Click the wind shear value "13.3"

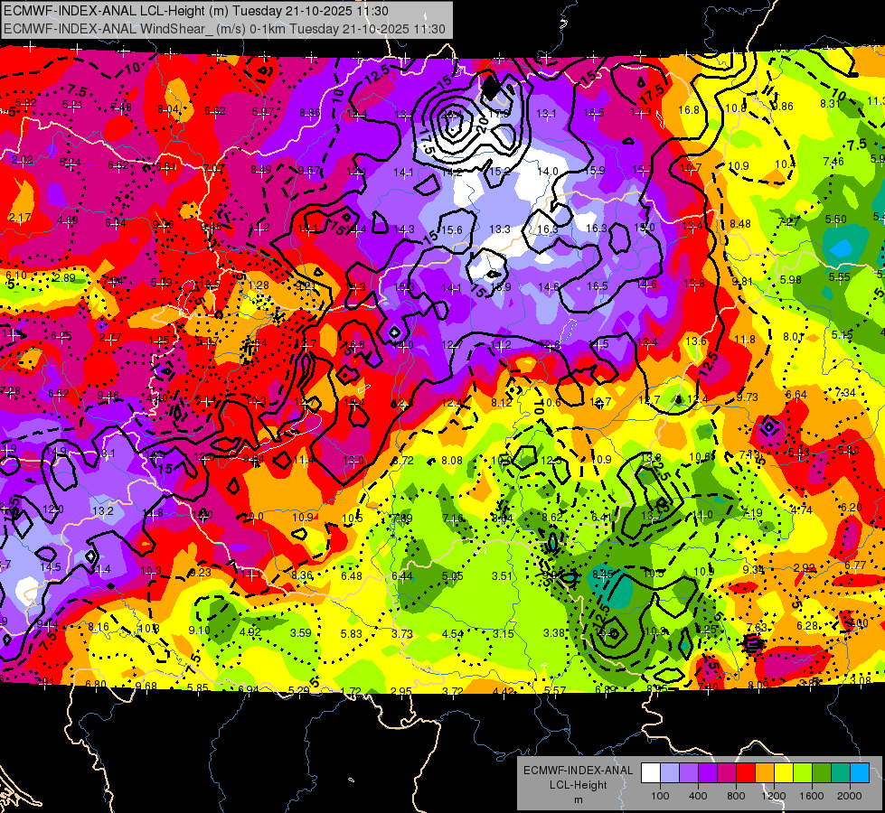coord(500,229)
